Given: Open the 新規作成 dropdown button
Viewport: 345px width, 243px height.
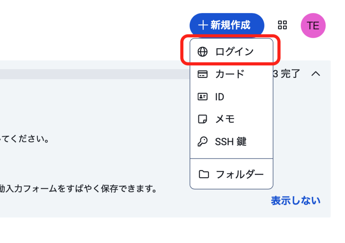Looking at the screenshot, I should coord(227,25).
